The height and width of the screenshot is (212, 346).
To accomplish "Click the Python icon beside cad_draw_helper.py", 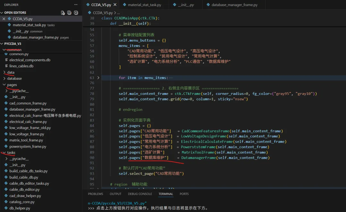I will [x=6, y=196].
